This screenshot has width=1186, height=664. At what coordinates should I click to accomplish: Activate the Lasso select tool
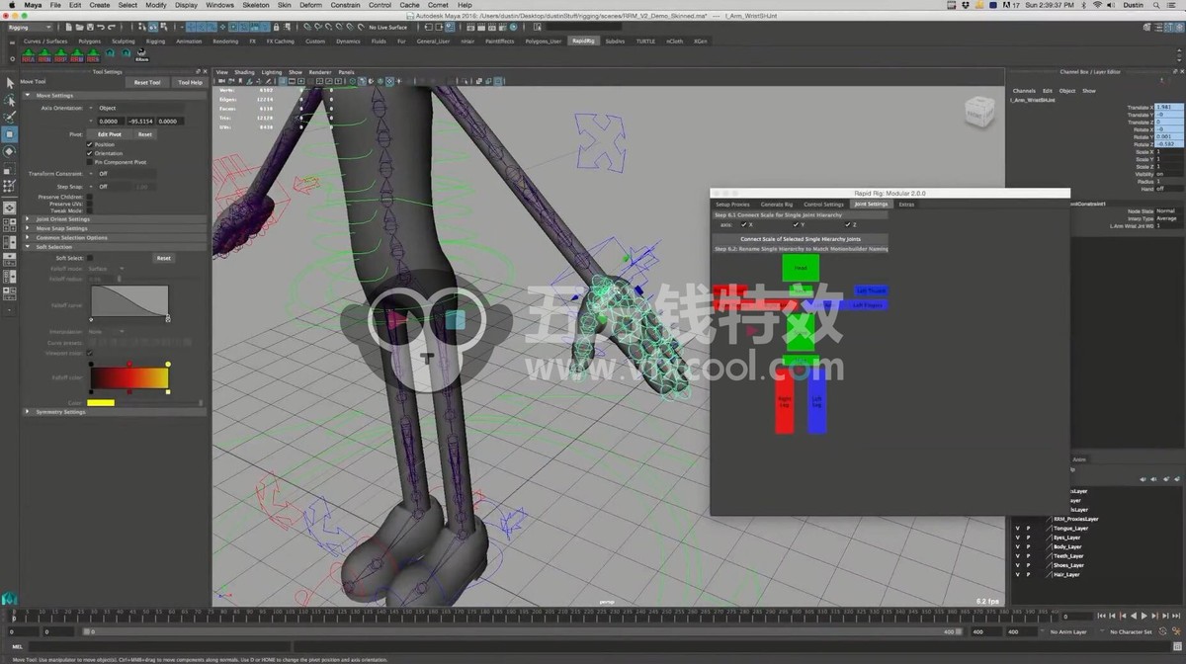10,100
